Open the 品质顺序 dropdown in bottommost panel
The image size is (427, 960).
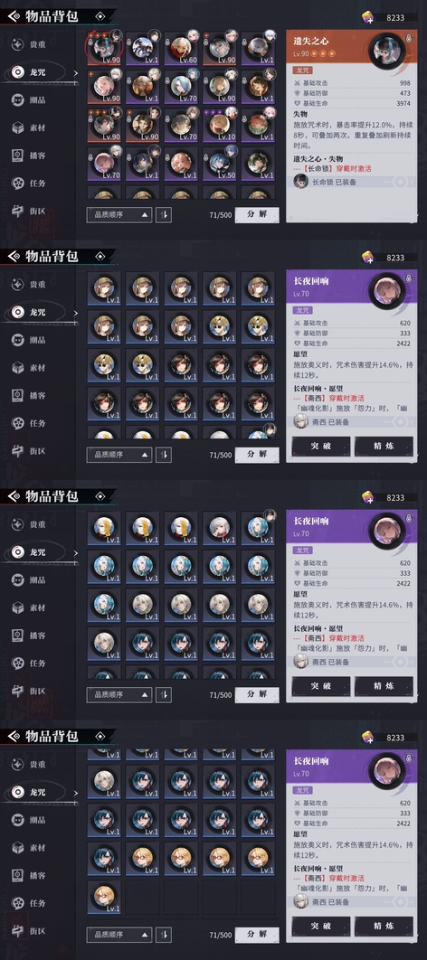119,935
